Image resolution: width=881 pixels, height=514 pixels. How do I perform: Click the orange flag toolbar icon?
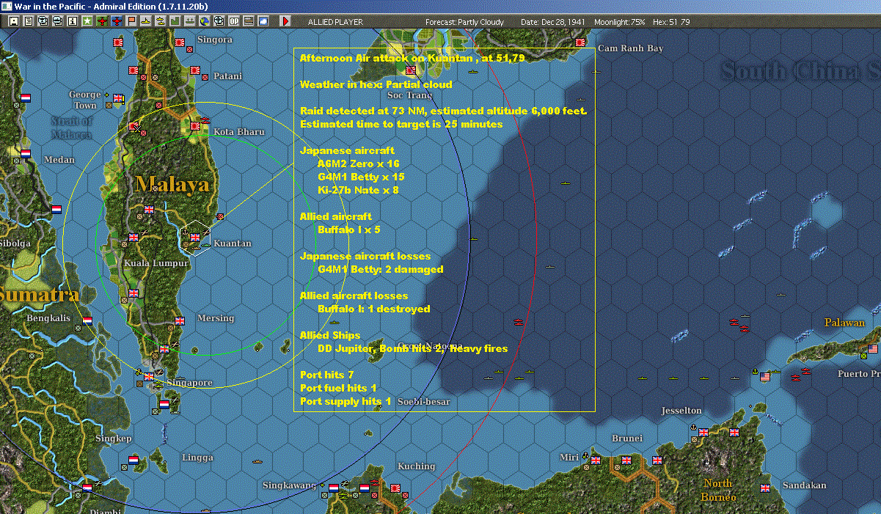[x=131, y=21]
